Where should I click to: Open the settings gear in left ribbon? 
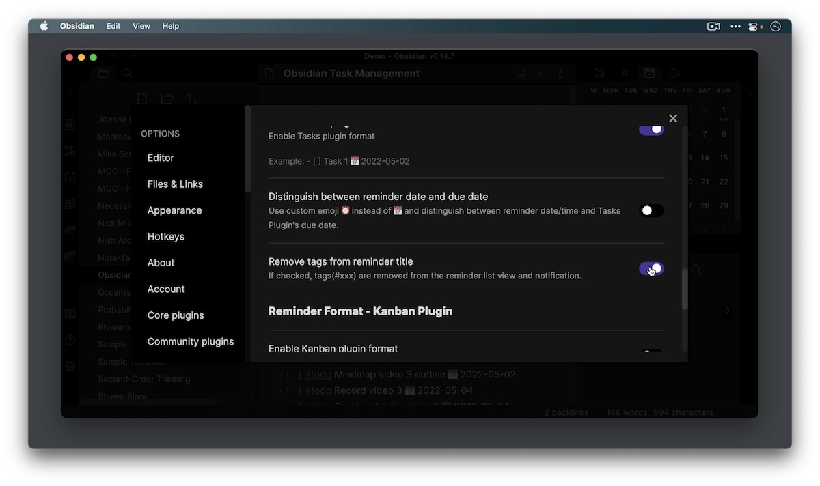(x=70, y=366)
